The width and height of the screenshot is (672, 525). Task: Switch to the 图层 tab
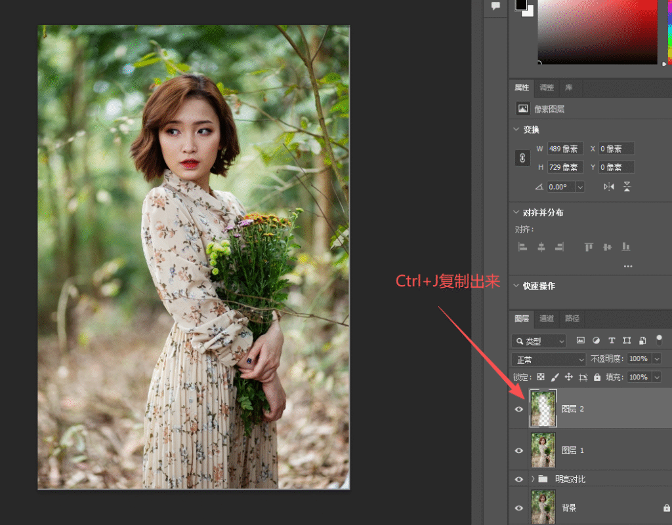(522, 319)
